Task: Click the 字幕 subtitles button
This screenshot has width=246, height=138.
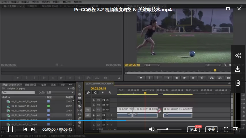Action: click(212, 129)
